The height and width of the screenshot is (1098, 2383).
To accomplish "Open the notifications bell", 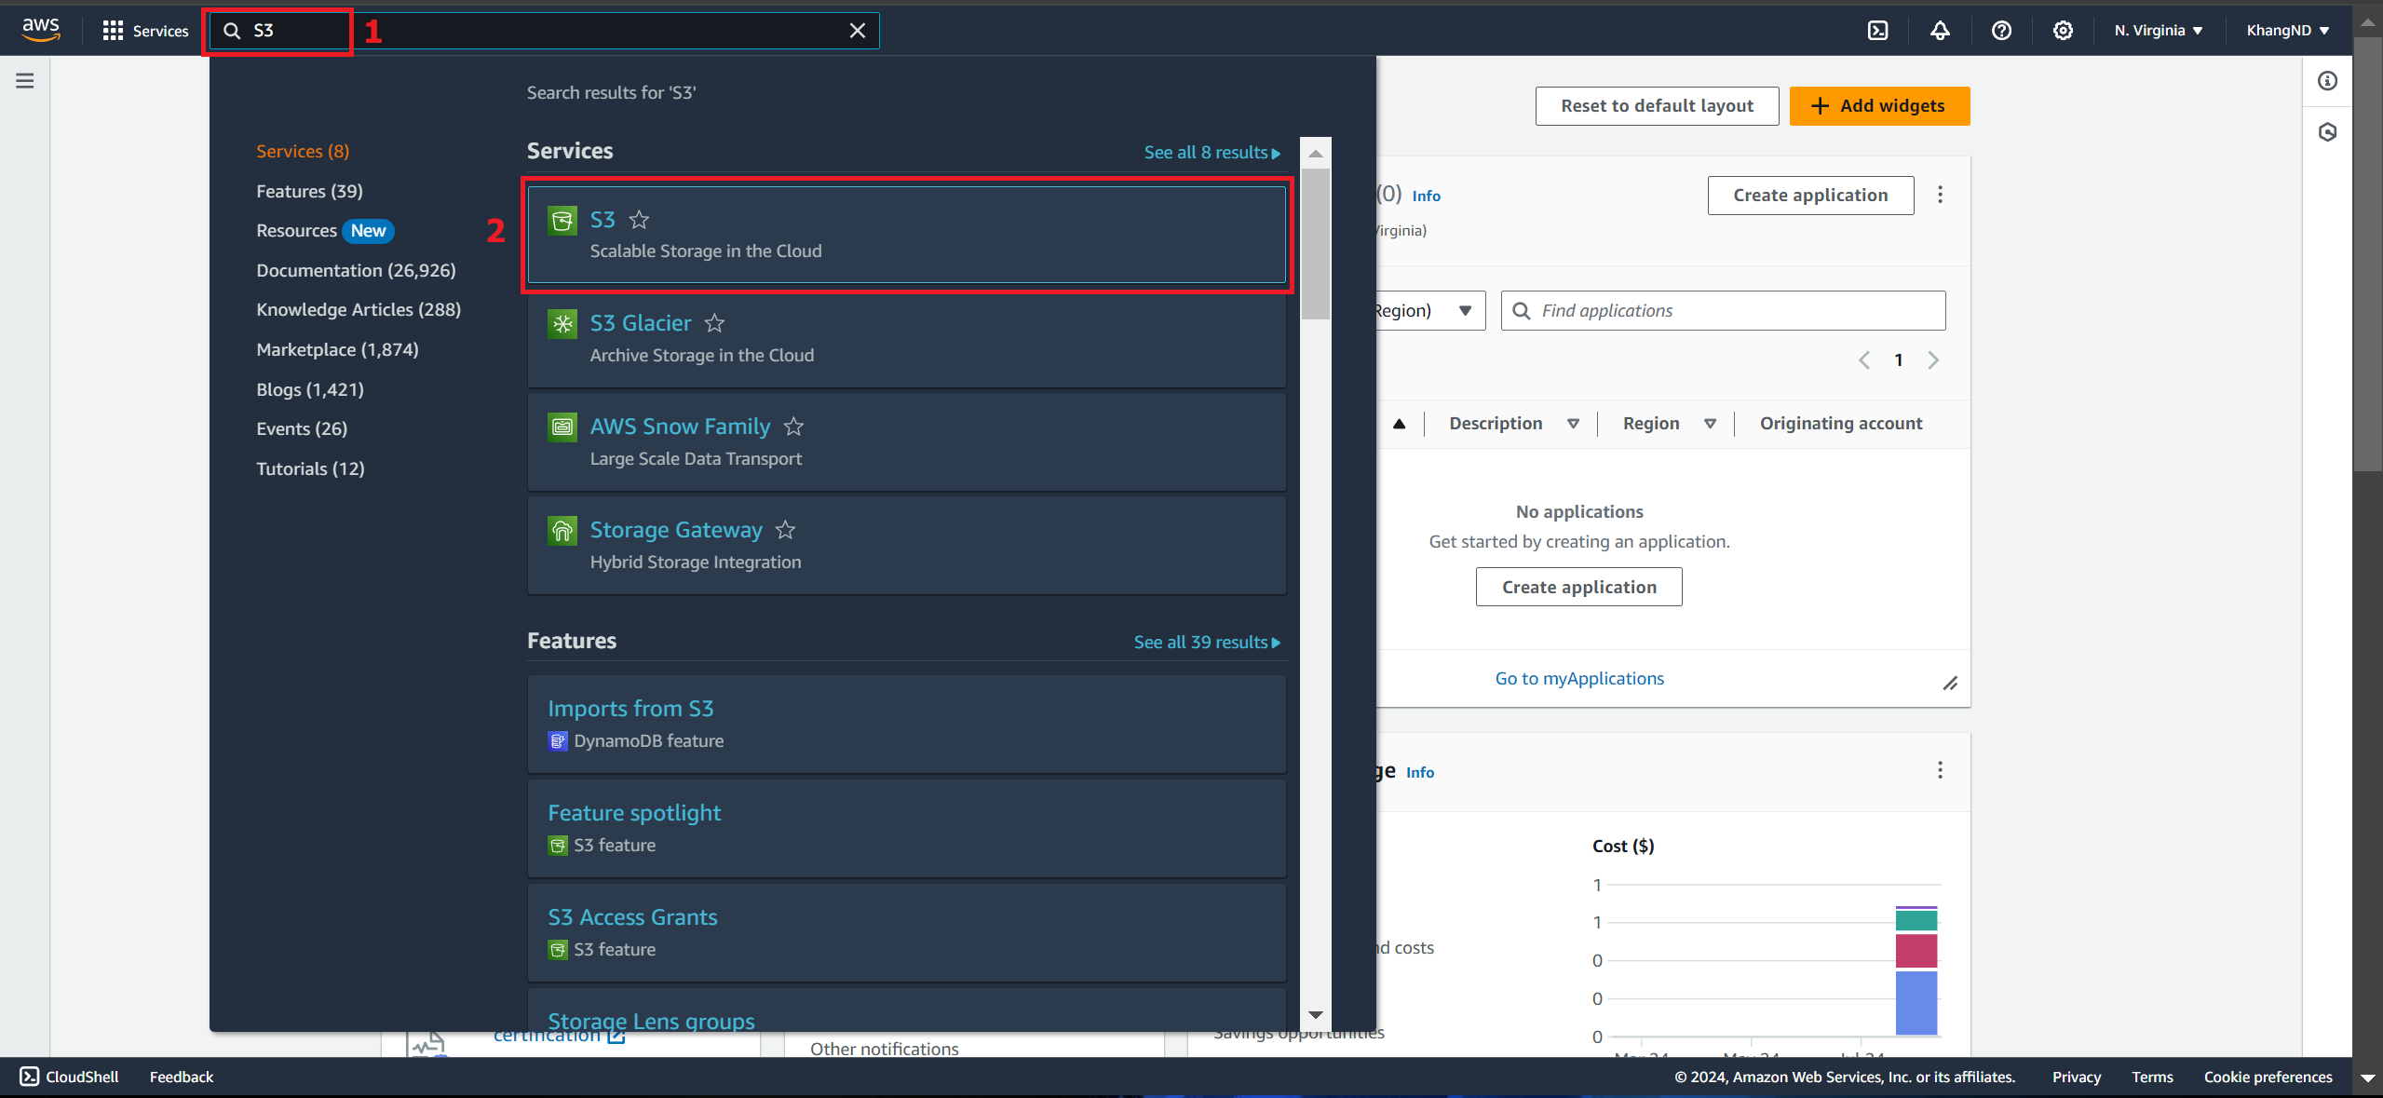I will (x=1940, y=31).
